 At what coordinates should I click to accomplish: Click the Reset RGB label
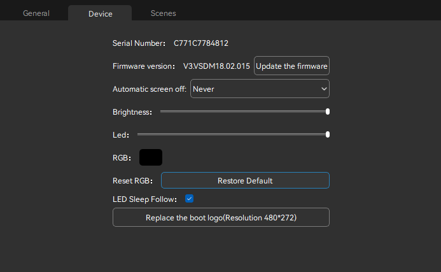[x=132, y=181]
